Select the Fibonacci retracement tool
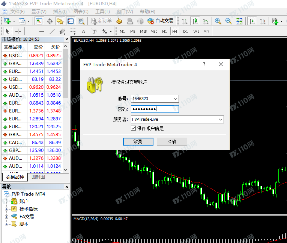 [73, 31]
